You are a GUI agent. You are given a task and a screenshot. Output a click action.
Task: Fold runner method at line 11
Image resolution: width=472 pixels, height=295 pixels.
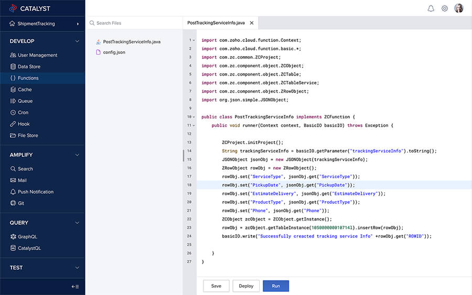(x=194, y=125)
